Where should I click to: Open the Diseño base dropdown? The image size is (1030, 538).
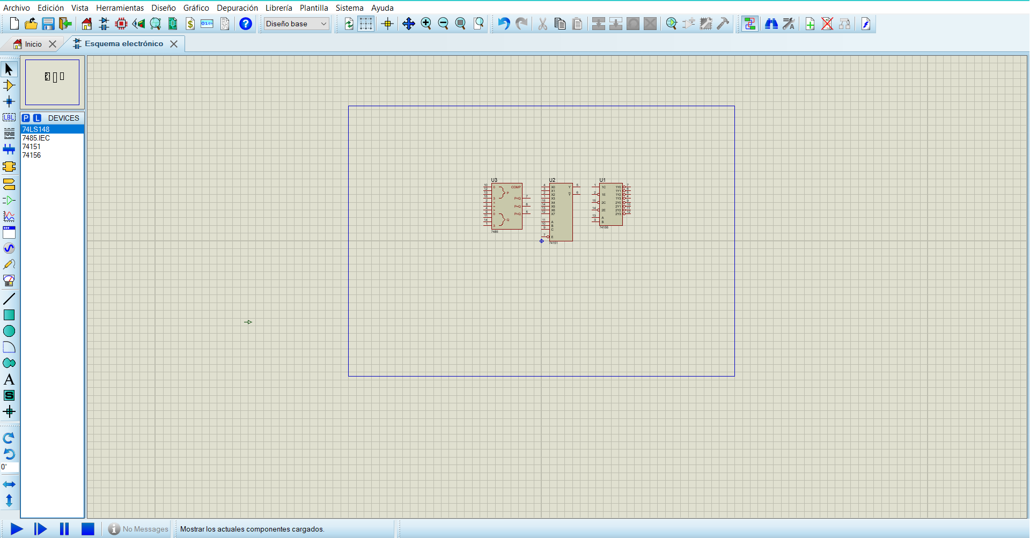(x=296, y=24)
